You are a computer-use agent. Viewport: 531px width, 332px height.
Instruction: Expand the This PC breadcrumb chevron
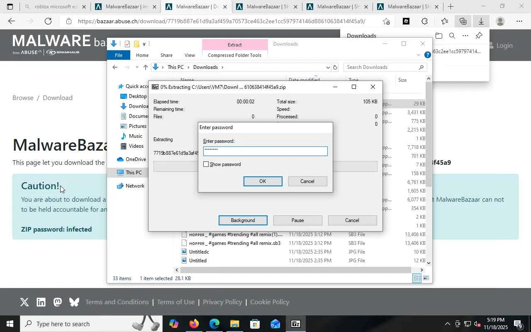(188, 67)
